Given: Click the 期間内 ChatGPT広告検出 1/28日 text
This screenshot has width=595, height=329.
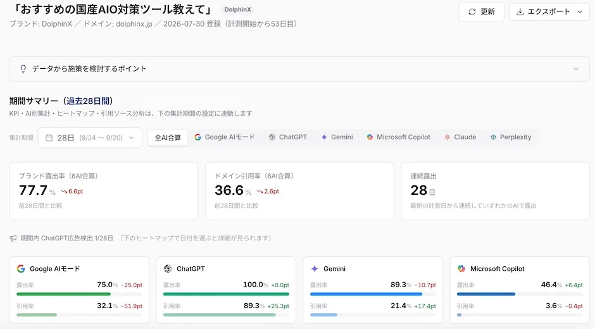Looking at the screenshot, I should pos(67,239).
